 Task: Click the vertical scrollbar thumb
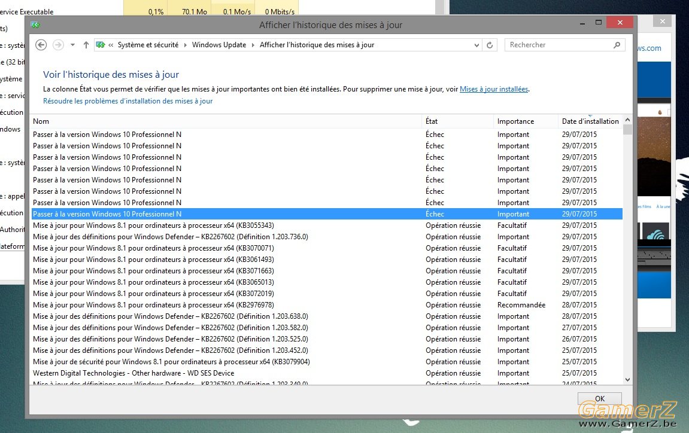tap(627, 130)
